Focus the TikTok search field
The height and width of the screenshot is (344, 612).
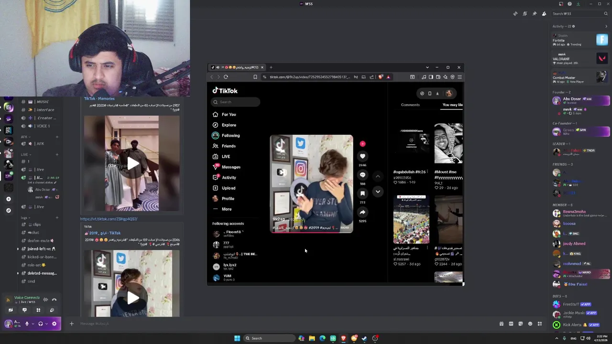tap(236, 102)
